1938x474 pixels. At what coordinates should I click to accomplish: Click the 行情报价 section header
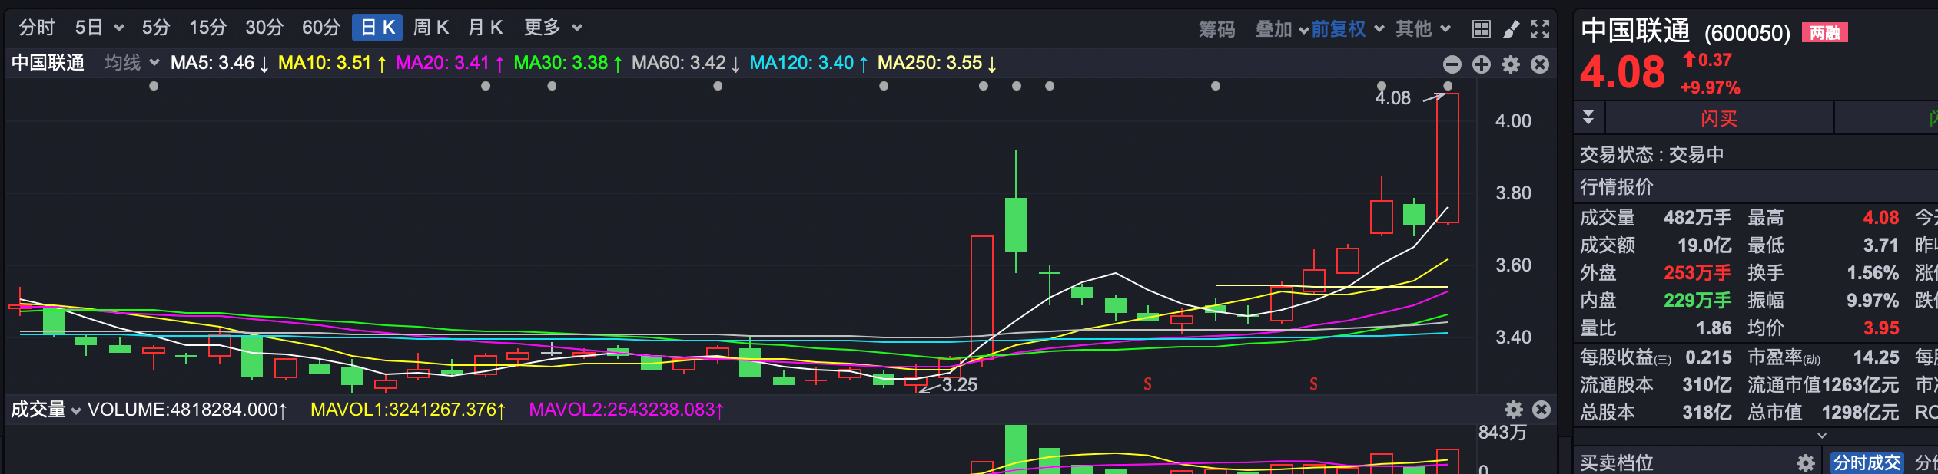(x=1755, y=186)
